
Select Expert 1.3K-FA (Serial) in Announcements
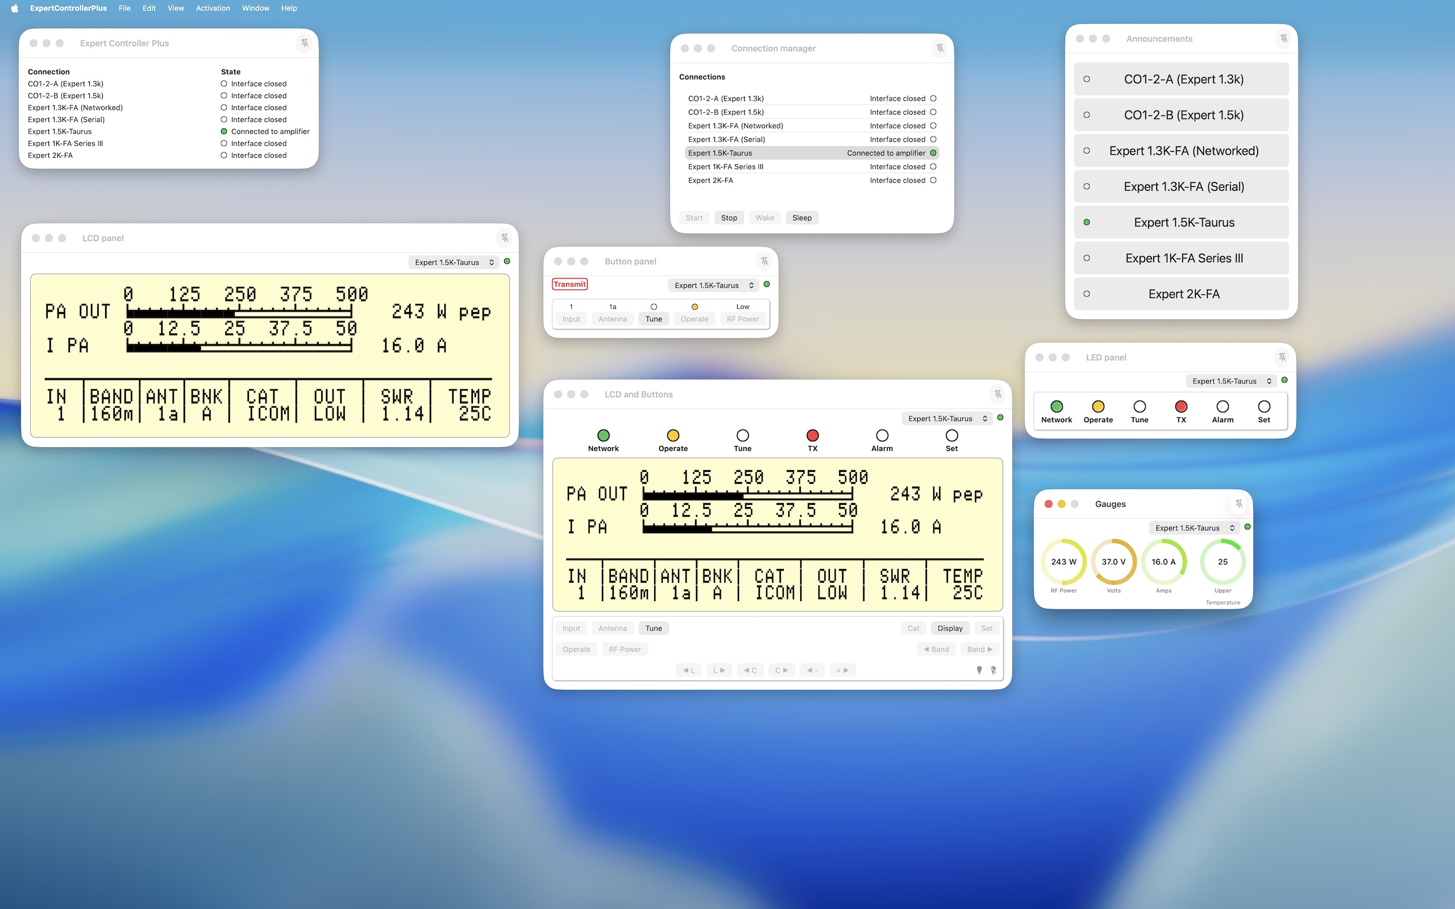1182,186
